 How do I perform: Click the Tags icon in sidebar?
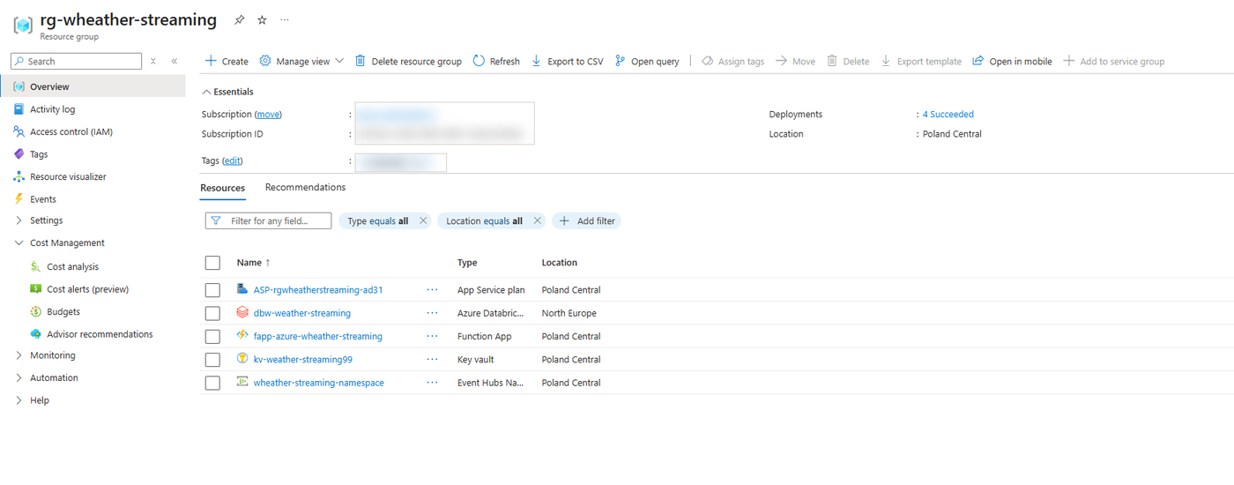(x=19, y=154)
